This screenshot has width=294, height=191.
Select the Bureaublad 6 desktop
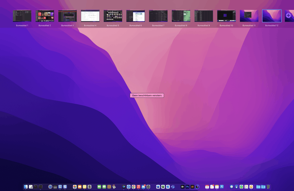136,16
